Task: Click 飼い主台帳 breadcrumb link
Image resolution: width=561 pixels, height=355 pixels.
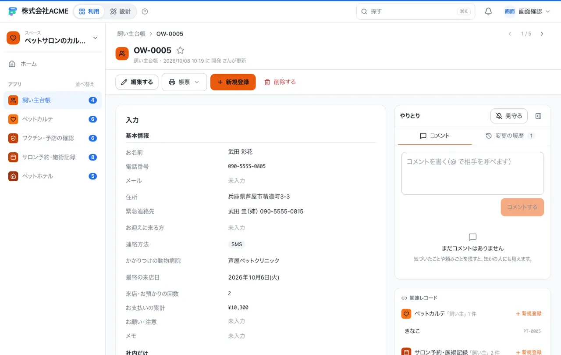Action: point(131,34)
